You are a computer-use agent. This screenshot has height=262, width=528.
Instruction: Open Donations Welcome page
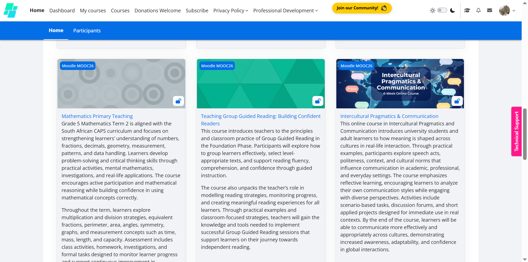click(x=158, y=10)
